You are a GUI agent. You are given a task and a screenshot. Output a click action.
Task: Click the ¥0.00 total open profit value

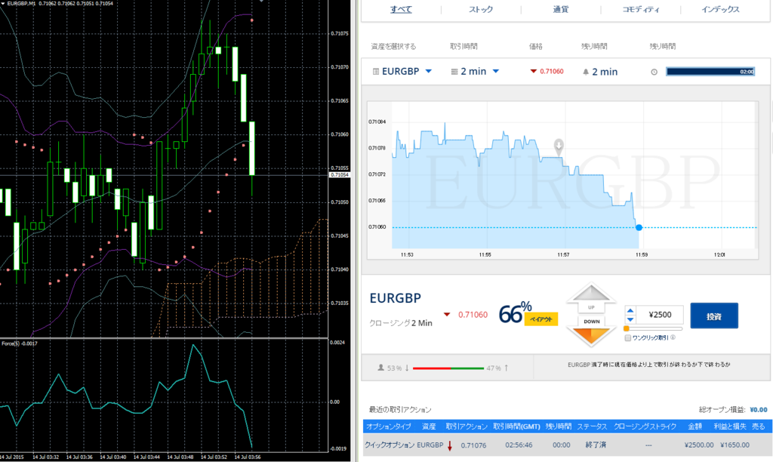click(x=758, y=410)
